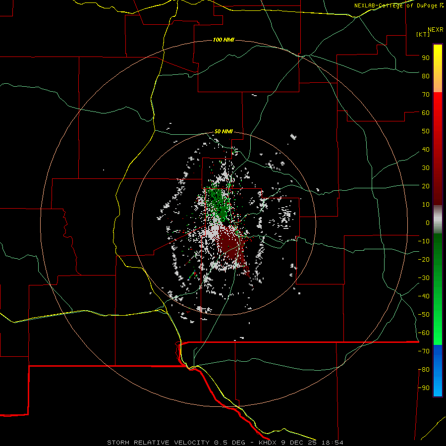Screen dimensions: 446x446
Task: Click the -50 value on velocity scale
Action: [424, 315]
